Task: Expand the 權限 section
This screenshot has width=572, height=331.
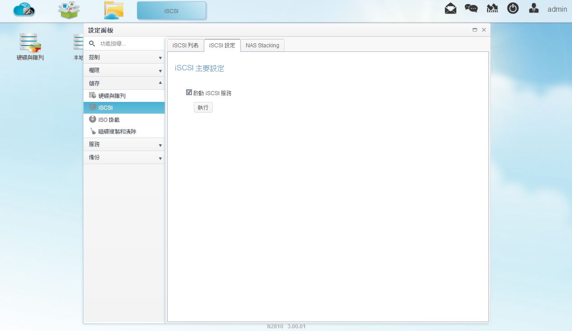Action: point(124,70)
